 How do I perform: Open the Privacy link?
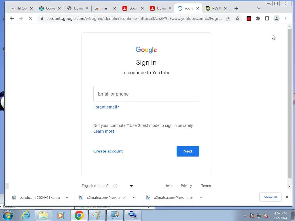(186, 186)
